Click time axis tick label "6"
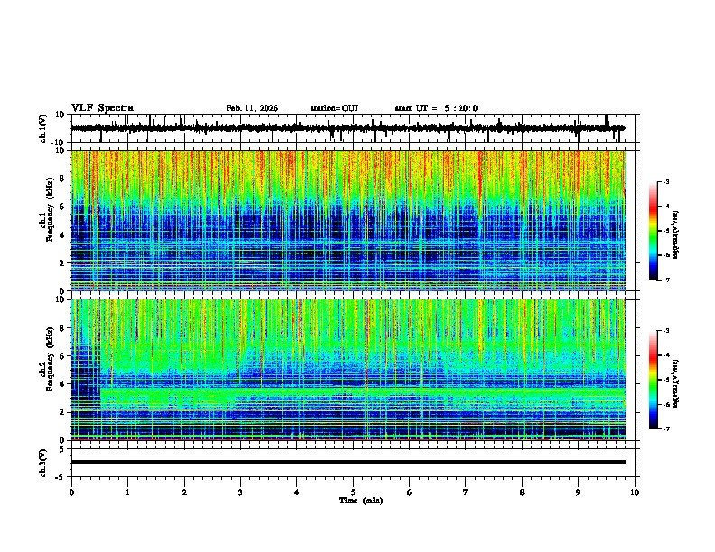Screen dimensions: 715x552 [410, 492]
